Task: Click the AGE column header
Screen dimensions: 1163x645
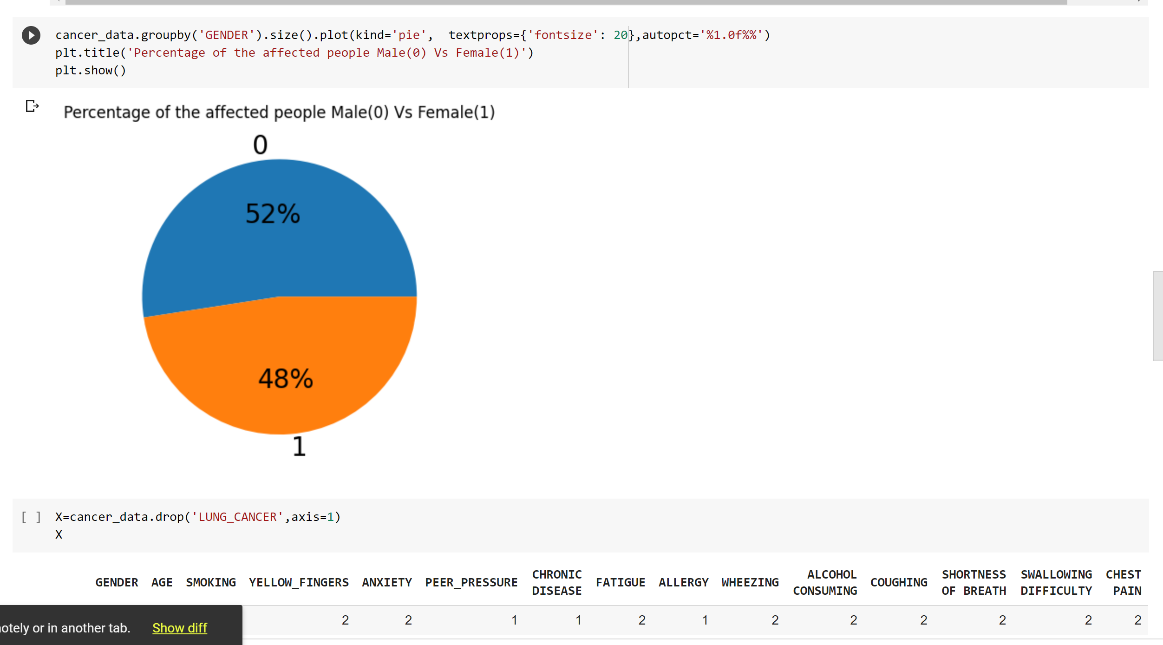Action: point(162,582)
